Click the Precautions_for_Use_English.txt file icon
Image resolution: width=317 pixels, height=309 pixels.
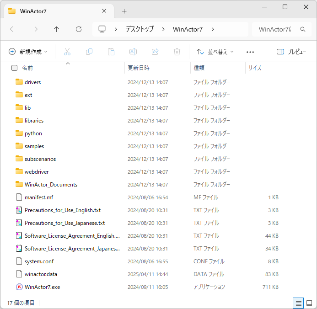coord(19,210)
